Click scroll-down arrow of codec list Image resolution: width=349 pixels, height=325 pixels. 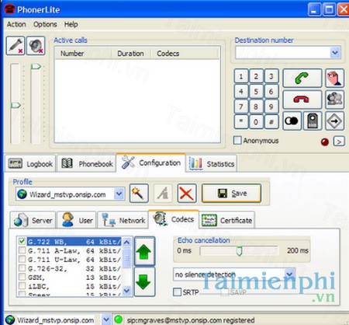[126, 291]
